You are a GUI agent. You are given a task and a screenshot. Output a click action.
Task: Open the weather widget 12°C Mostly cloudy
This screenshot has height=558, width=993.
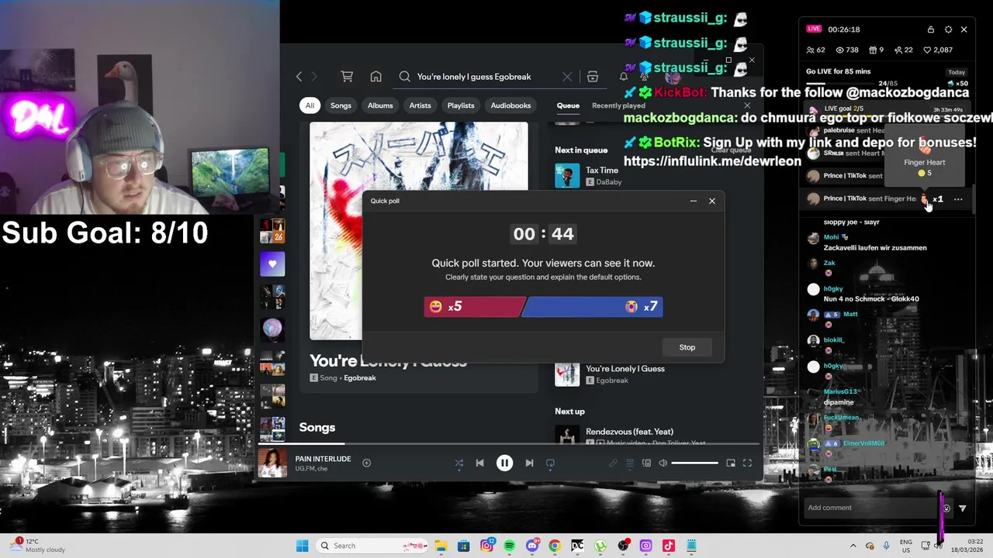click(x=39, y=546)
